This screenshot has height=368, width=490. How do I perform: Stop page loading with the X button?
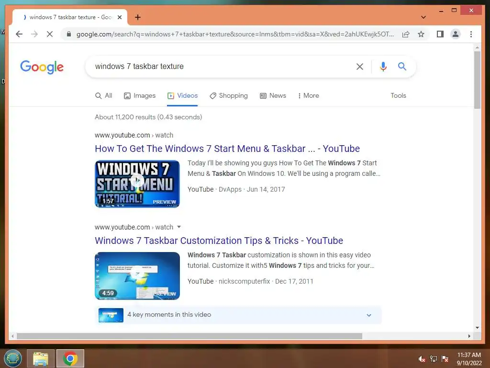pos(50,34)
